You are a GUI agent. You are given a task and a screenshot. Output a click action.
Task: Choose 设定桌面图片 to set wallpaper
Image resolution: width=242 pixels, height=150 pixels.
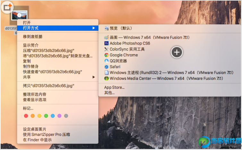(x=58, y=129)
